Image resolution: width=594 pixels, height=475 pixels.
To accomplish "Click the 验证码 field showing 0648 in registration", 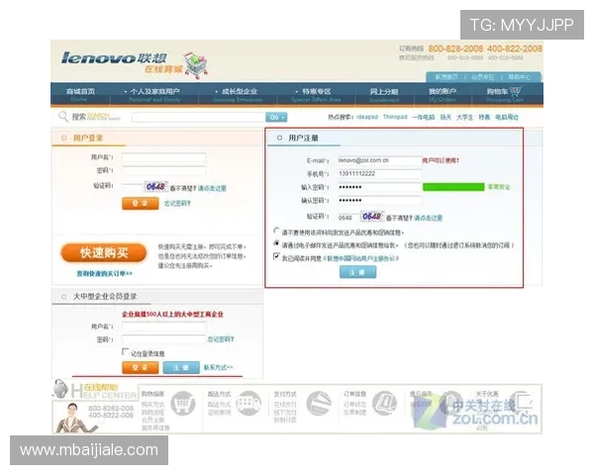I will (x=348, y=217).
